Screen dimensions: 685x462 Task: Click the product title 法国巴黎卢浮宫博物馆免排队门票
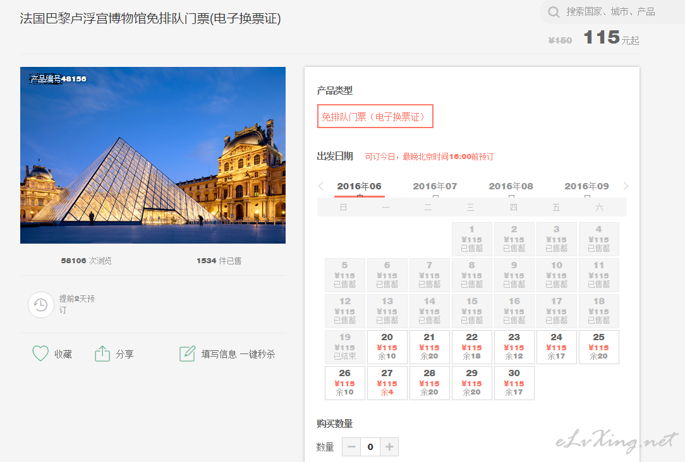pyautogui.click(x=150, y=18)
